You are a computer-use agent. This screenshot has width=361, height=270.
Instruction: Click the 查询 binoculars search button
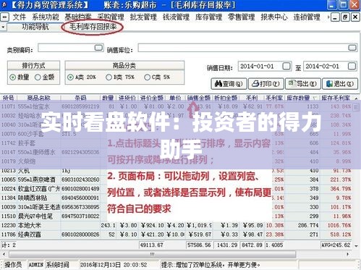click(229, 84)
